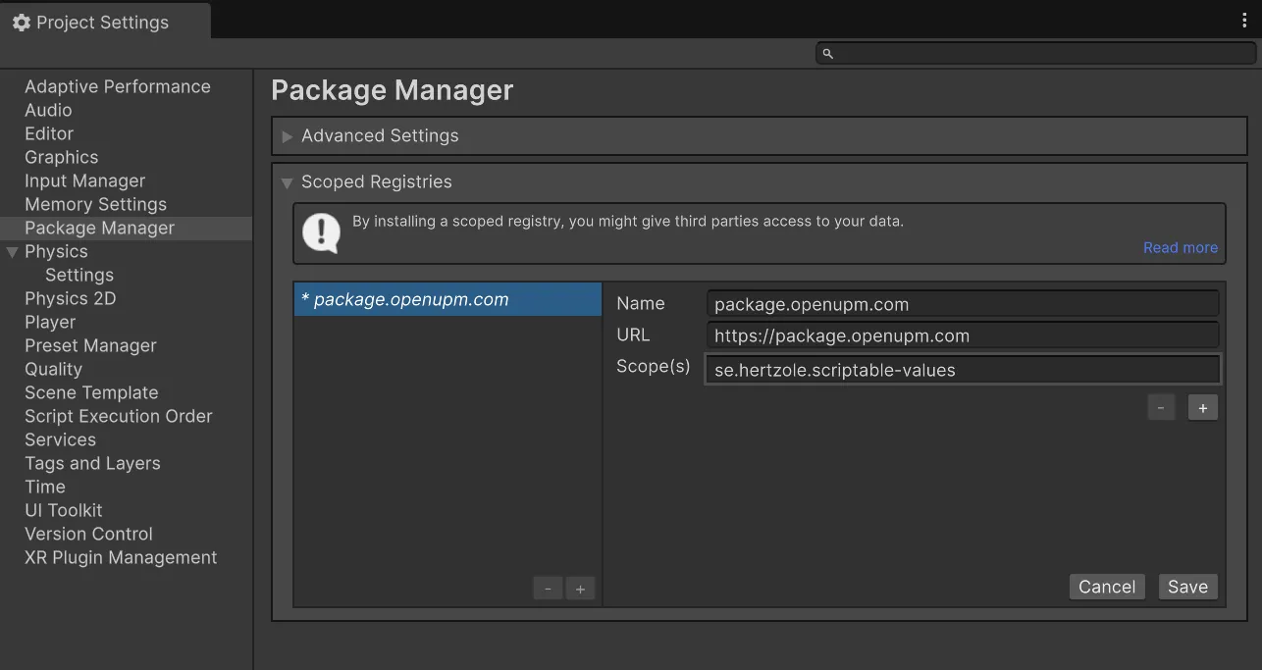1262x670 pixels.
Task: Click the Scope(s) field with se.hertzole.scriptable-values
Action: point(961,368)
